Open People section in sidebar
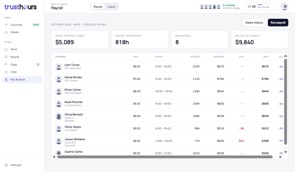The height and width of the screenshot is (172, 295). (x=22, y=57)
